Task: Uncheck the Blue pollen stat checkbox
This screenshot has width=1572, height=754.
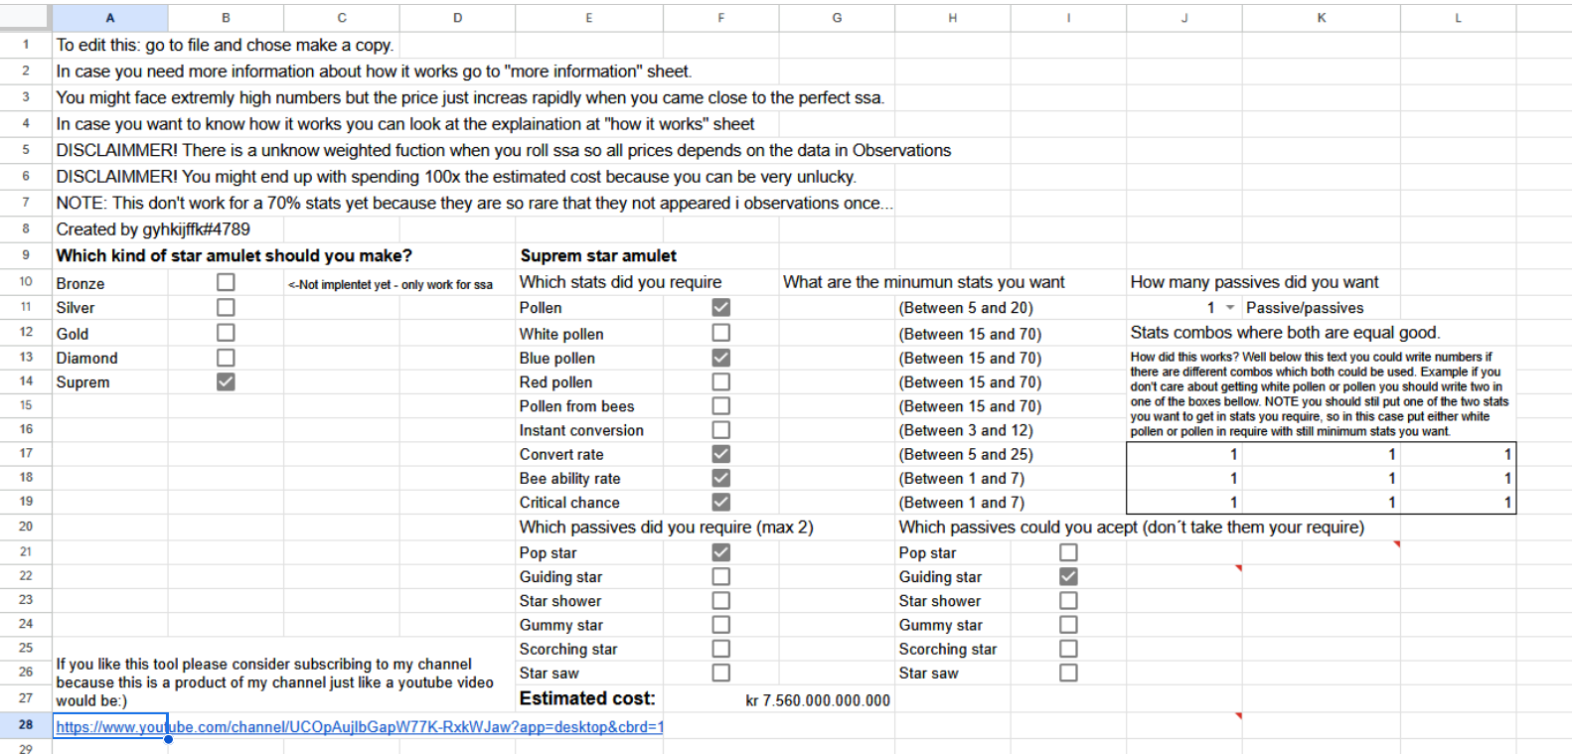Action: point(720,358)
